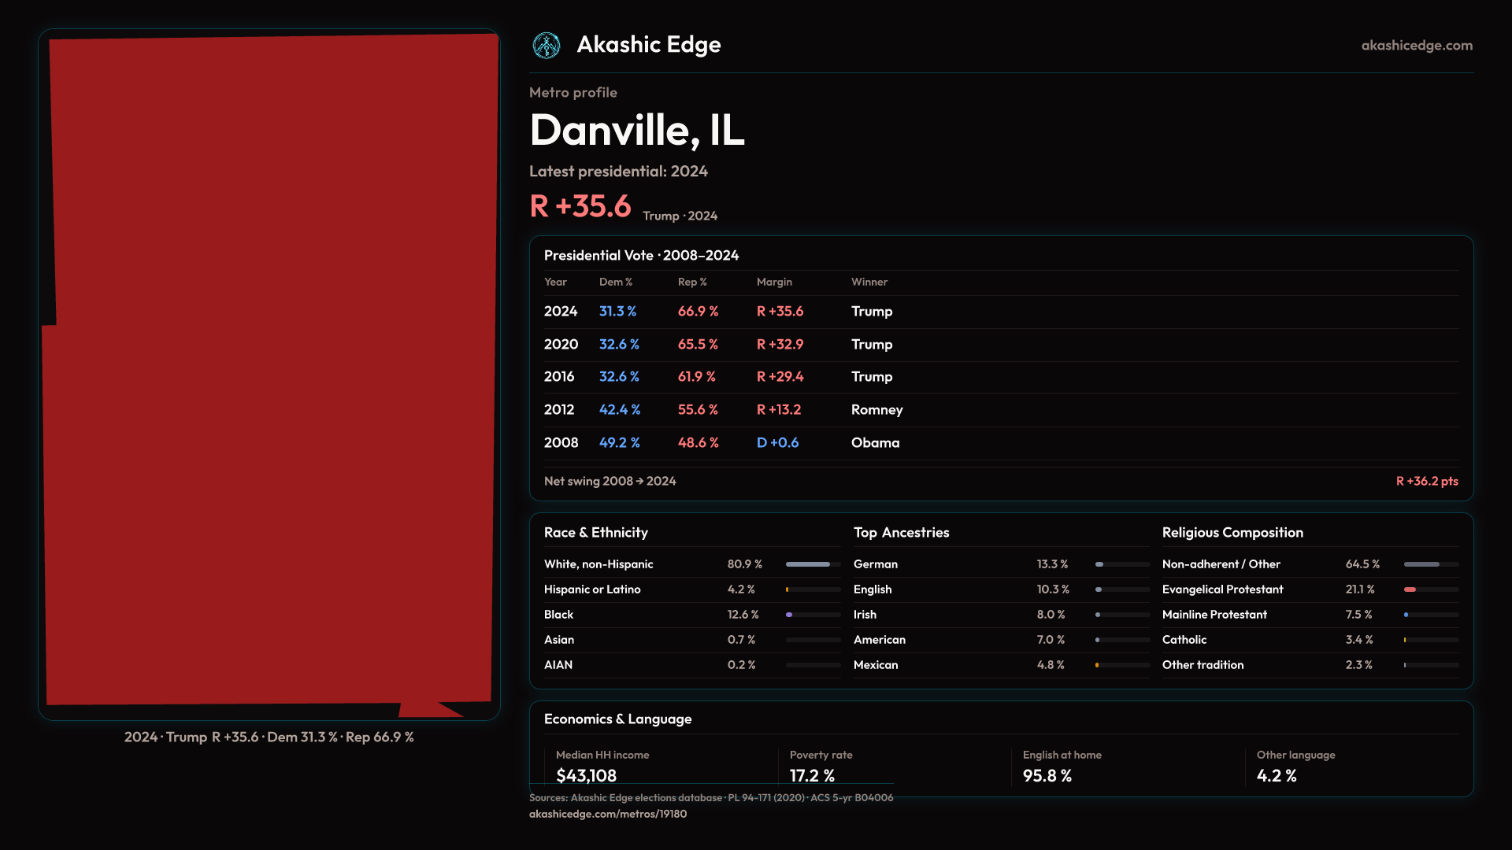Image resolution: width=1512 pixels, height=850 pixels.
Task: Open the akashicedge.com/metros/19180 footer link
Action: [x=607, y=814]
